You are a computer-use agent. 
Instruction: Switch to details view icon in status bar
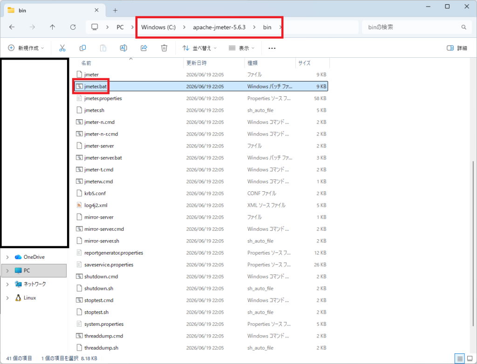tap(460, 358)
